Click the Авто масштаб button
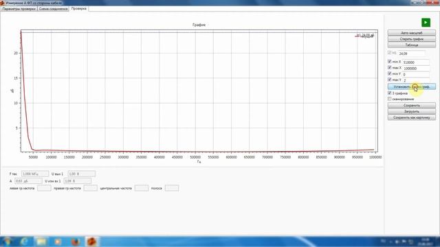This screenshot has width=440, height=247. point(412,33)
